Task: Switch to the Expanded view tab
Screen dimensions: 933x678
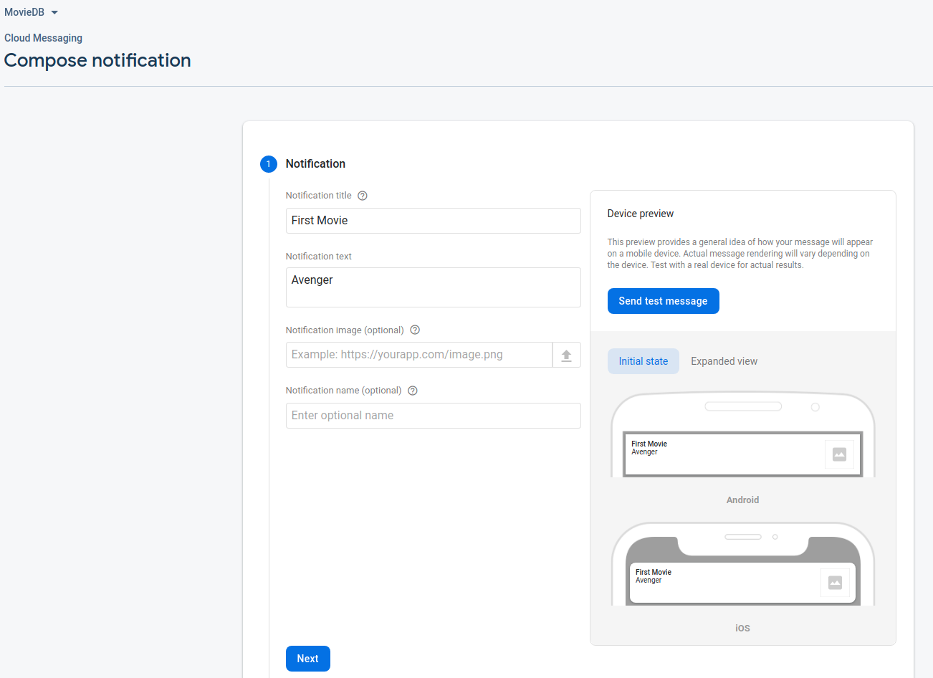Action: 724,361
